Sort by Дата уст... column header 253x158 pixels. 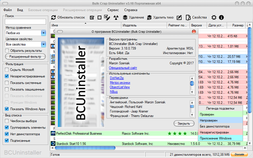tap(217, 25)
